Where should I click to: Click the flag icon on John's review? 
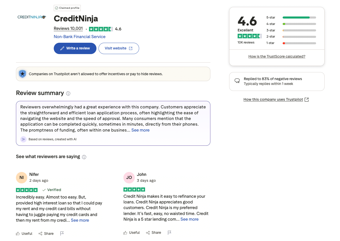pyautogui.click(x=169, y=233)
